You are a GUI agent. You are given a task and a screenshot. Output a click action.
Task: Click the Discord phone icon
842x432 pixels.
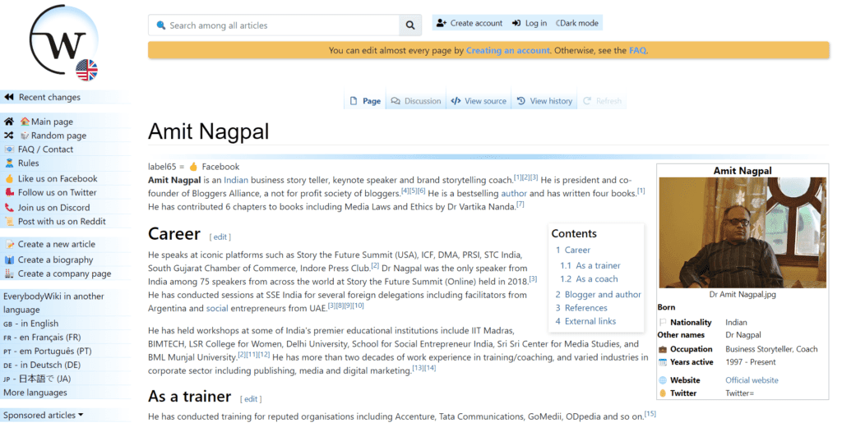[x=9, y=207]
